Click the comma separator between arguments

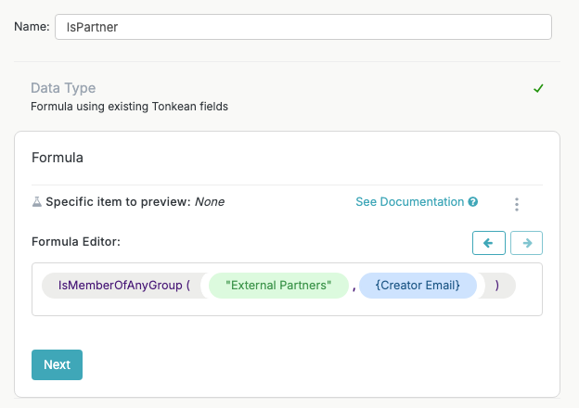354,287
